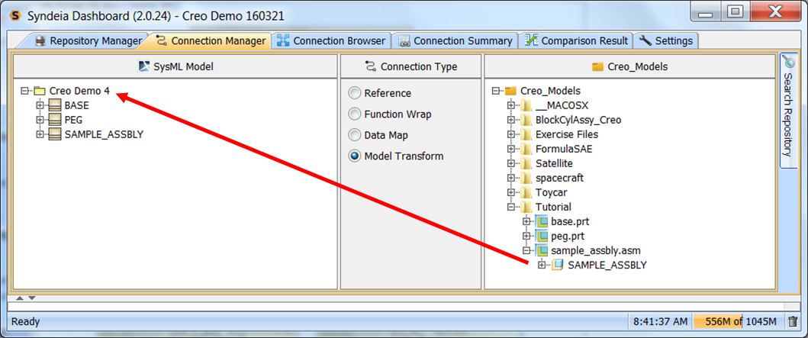
Task: Click the peg.prt file icon
Action: click(542, 236)
